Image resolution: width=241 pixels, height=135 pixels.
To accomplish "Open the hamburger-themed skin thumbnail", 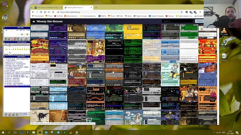I will click(x=40, y=51).
